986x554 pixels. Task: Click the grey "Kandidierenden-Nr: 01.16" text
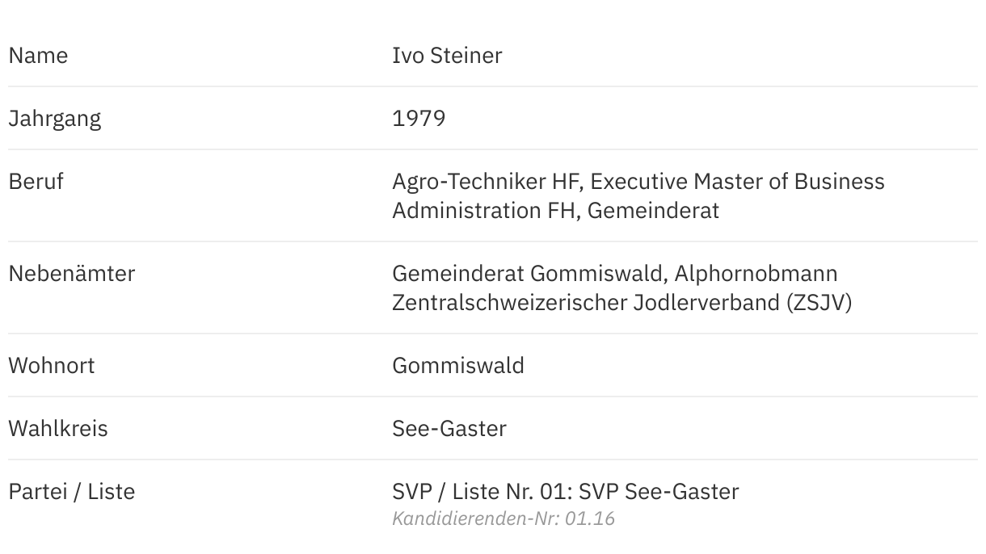click(x=504, y=518)
